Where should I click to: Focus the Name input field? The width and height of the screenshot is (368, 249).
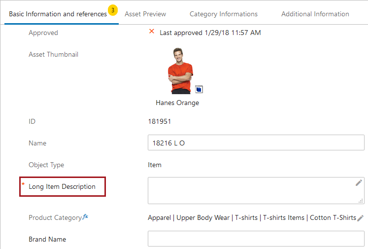256,143
